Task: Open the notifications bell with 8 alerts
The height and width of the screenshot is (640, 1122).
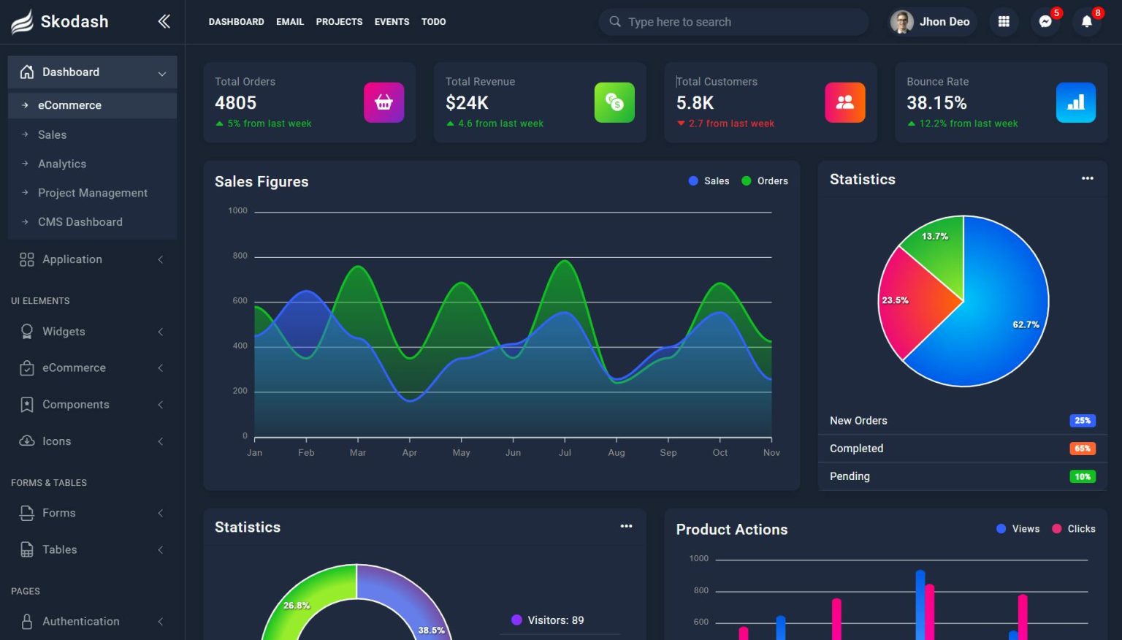Action: [x=1086, y=23]
